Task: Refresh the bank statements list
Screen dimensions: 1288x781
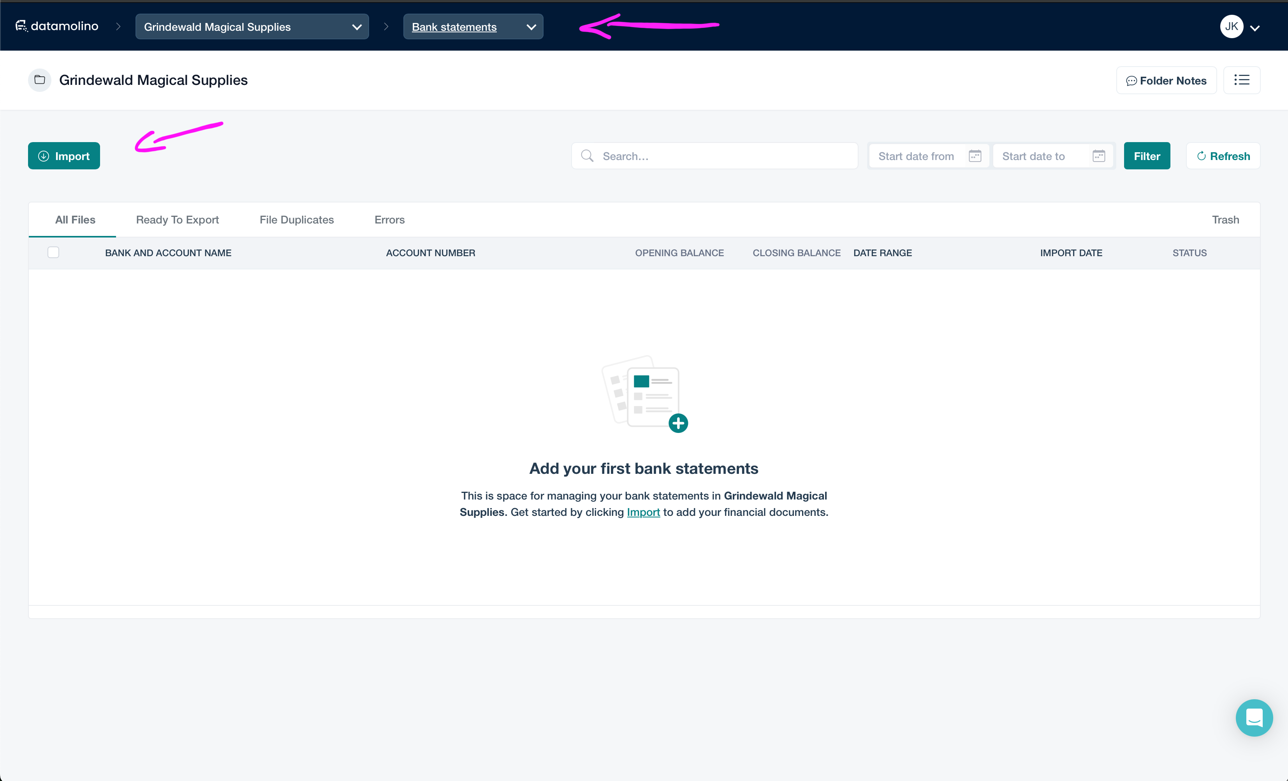Action: pos(1223,156)
